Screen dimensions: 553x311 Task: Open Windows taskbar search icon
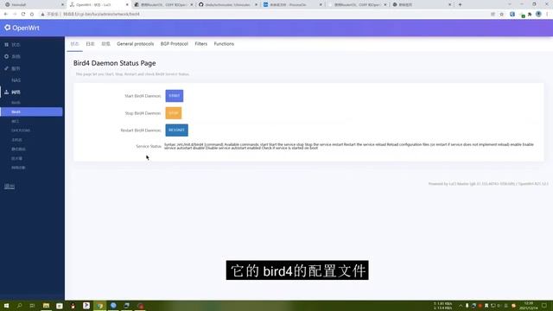tap(19, 306)
